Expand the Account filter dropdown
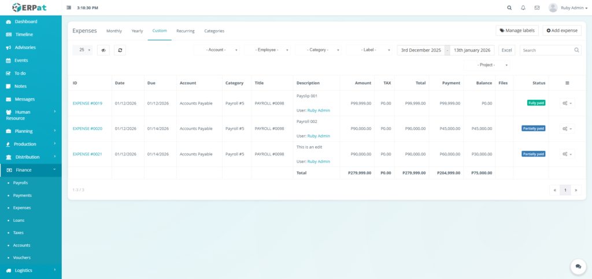Viewport: 592px width, 279px height. [217, 50]
